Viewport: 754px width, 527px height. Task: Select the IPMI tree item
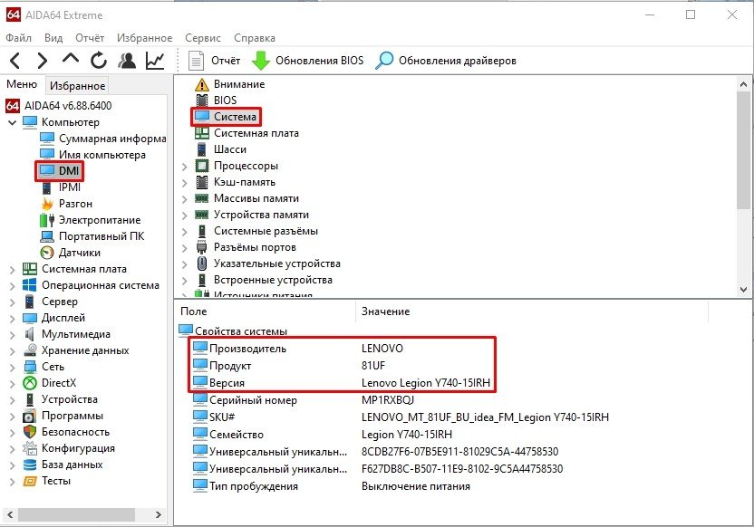click(60, 187)
